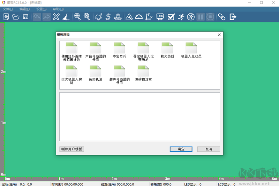Click the LED display toolbar icon

(160, 17)
